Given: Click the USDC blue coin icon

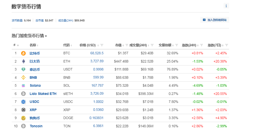Looking at the screenshot, I should [23, 102].
